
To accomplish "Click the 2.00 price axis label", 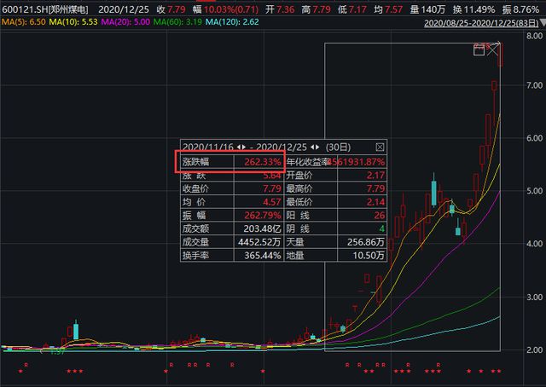I will pos(535,349).
